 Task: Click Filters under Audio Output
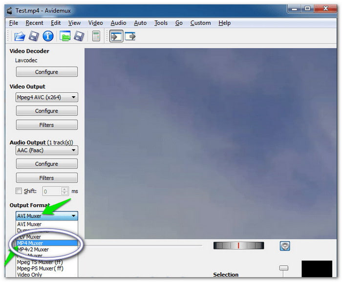click(x=47, y=178)
